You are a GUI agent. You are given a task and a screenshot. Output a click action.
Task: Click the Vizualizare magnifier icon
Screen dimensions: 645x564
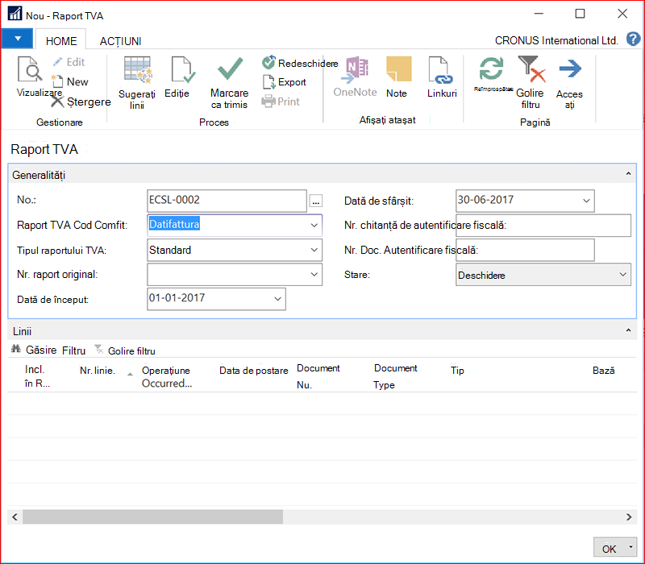click(30, 69)
